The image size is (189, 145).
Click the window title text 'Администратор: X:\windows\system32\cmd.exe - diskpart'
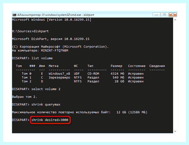[x=55, y=15]
